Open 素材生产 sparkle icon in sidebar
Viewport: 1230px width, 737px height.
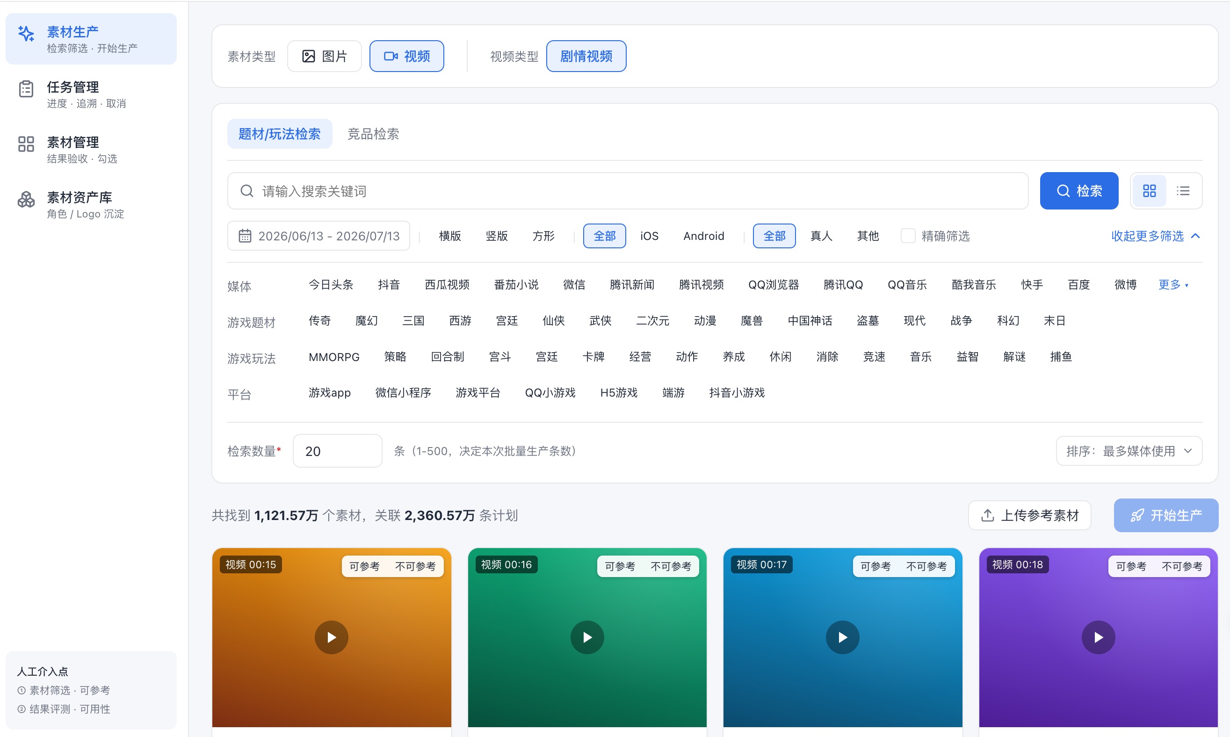tap(26, 34)
